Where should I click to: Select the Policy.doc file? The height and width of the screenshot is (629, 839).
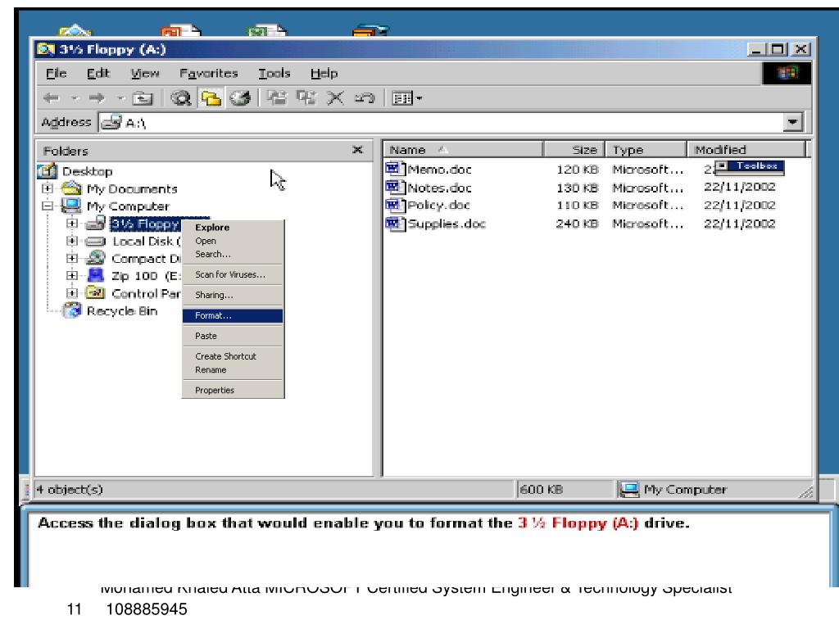[438, 206]
